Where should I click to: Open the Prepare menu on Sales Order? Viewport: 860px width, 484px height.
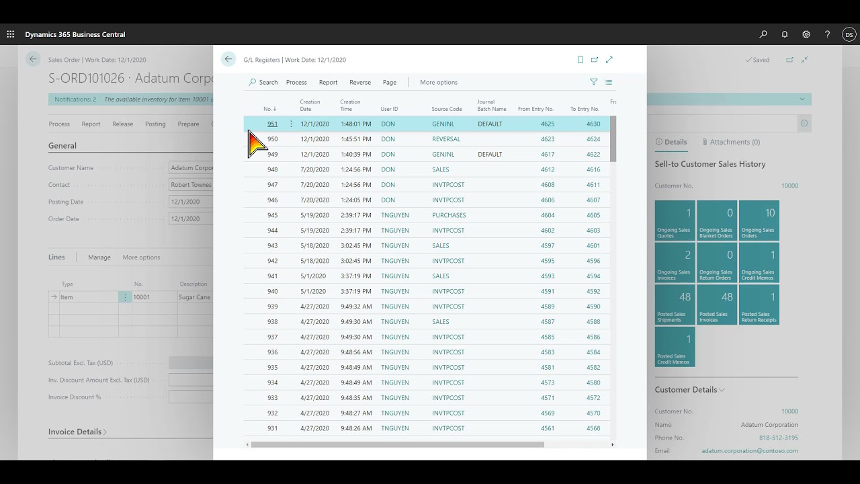point(188,124)
